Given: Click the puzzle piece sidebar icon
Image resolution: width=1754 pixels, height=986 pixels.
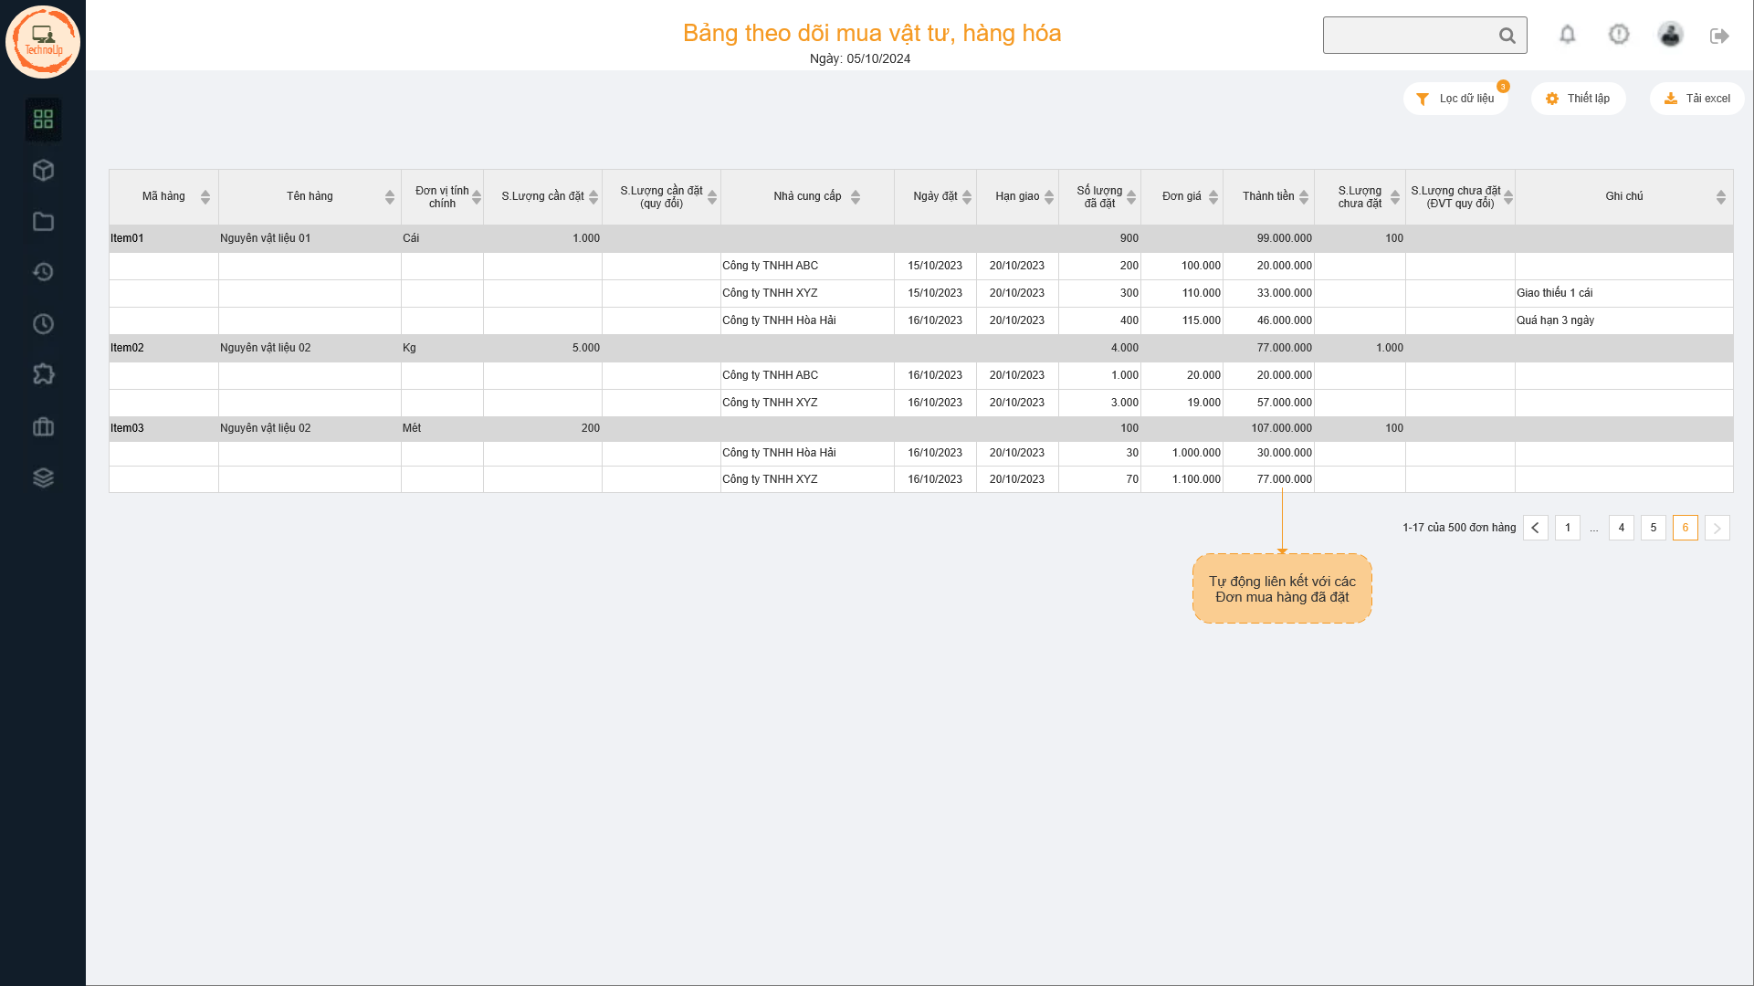Looking at the screenshot, I should [x=43, y=374].
